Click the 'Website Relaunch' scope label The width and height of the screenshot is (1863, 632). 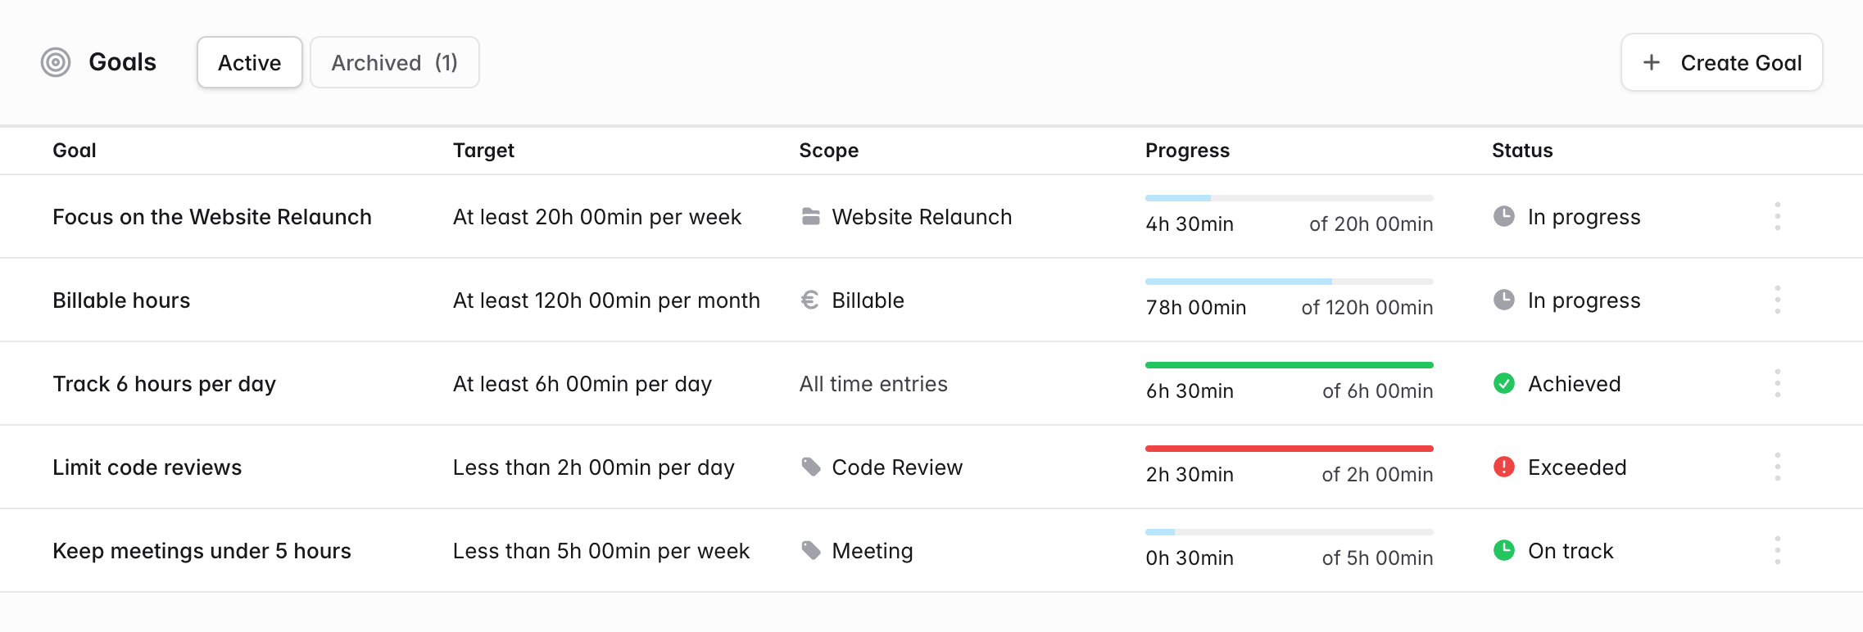coord(922,217)
